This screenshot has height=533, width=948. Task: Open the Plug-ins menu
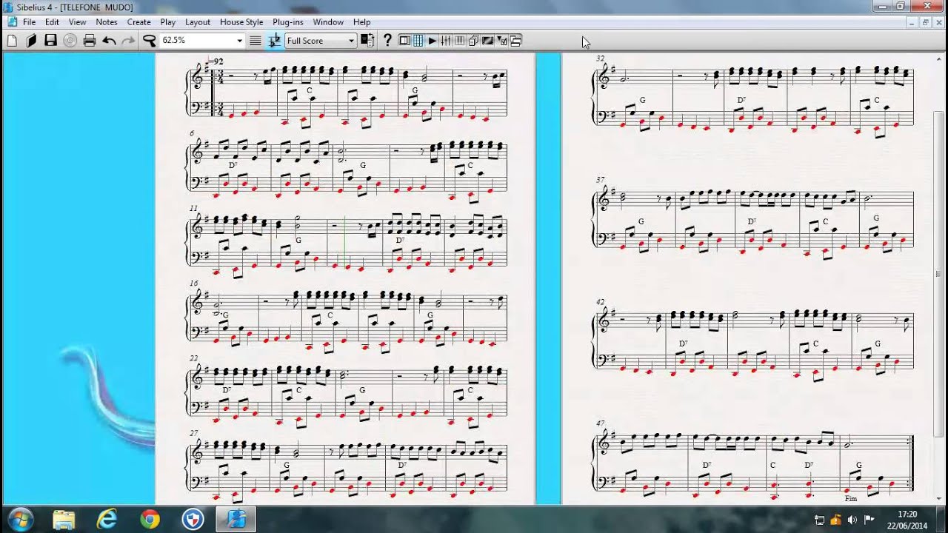[x=288, y=22]
